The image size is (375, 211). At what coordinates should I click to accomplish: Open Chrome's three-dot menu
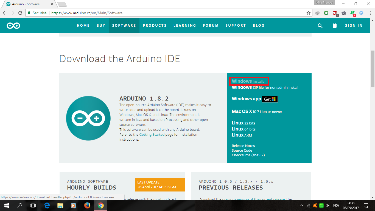tap(370, 13)
